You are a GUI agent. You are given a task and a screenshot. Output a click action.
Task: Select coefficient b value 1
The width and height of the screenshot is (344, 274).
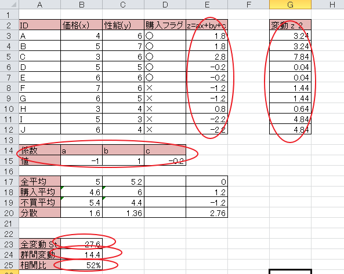pyautogui.click(x=123, y=160)
